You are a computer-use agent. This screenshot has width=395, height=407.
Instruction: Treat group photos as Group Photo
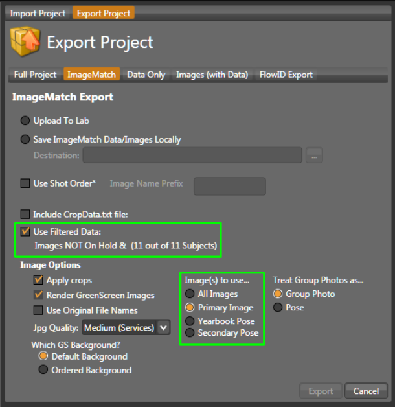point(278,294)
